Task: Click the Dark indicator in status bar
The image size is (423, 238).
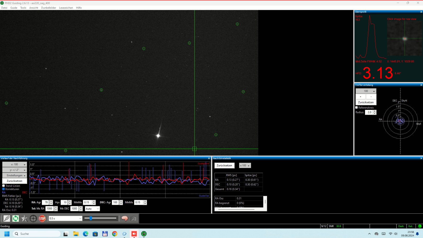Action: (401, 226)
